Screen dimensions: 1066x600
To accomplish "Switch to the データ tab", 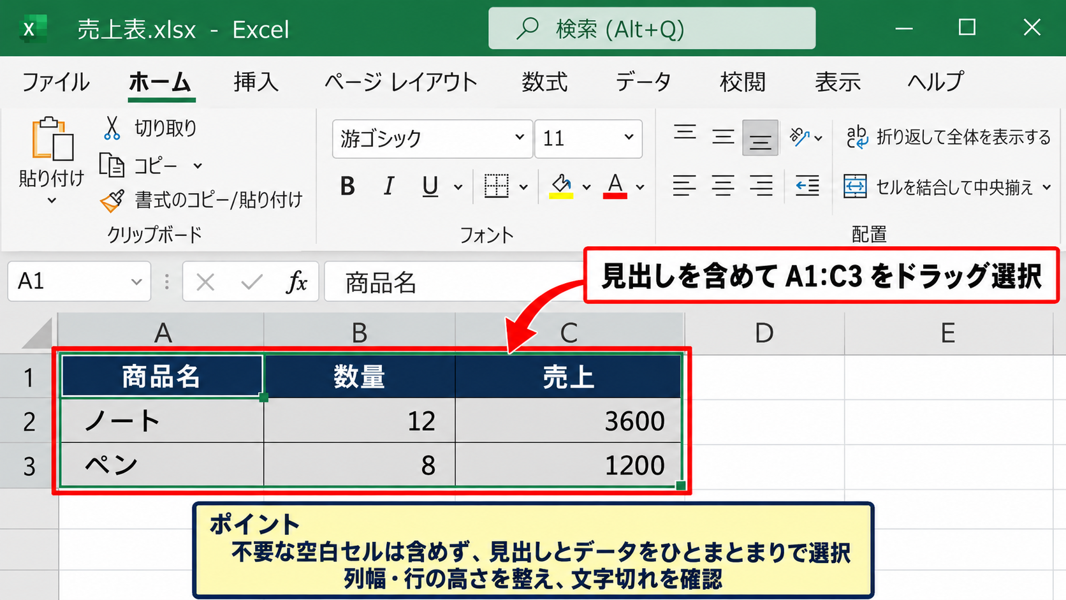I will (x=643, y=82).
